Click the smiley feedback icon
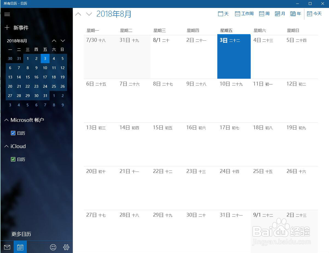 tap(53, 247)
